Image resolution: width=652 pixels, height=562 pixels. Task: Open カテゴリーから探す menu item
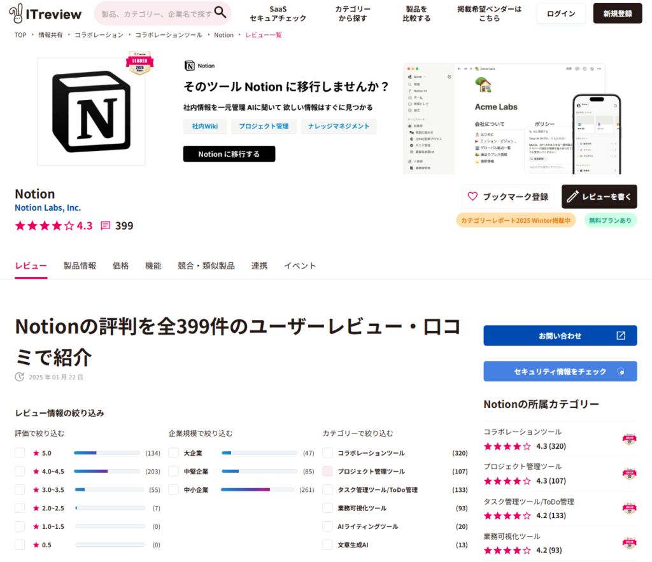(353, 14)
